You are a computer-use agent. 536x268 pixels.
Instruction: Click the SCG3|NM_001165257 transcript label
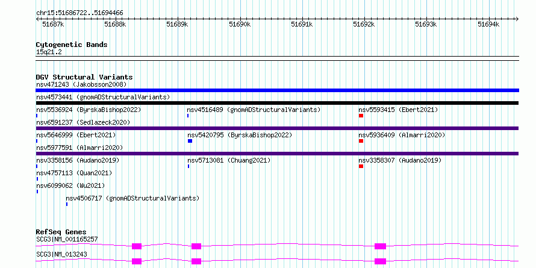(67, 239)
